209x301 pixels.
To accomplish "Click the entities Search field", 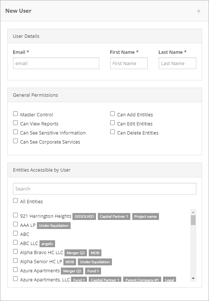I will coord(105,189).
